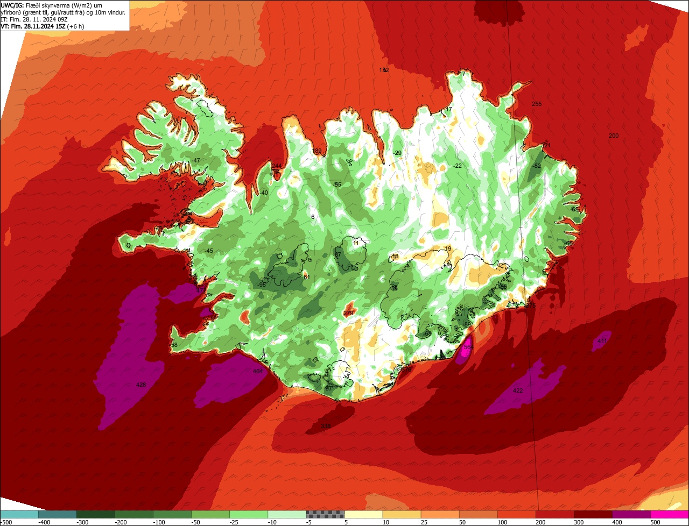Click the legend swatch between 200 and 300
The width and height of the screenshot is (689, 526).
click(554, 514)
